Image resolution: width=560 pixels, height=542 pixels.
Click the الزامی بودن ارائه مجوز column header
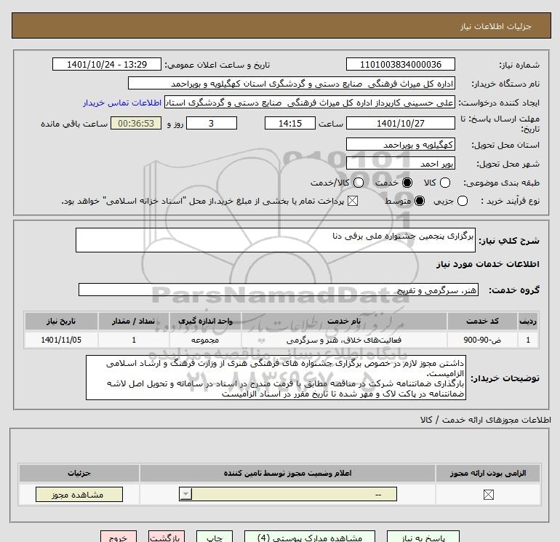tap(488, 473)
